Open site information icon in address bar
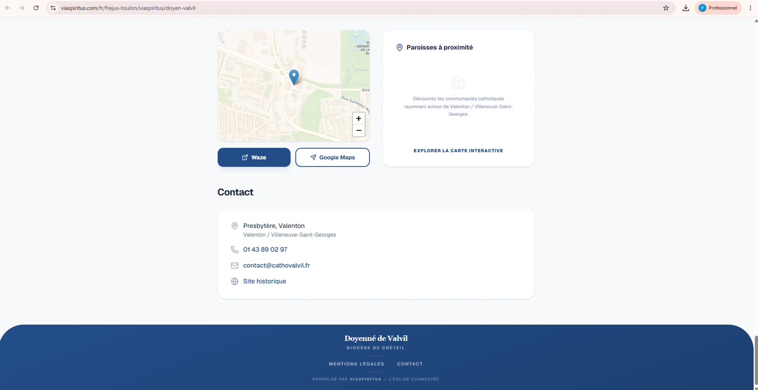This screenshot has width=758, height=390. [x=53, y=8]
